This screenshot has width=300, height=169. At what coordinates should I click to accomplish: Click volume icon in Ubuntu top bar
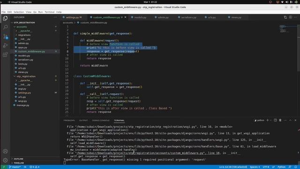(286, 2)
